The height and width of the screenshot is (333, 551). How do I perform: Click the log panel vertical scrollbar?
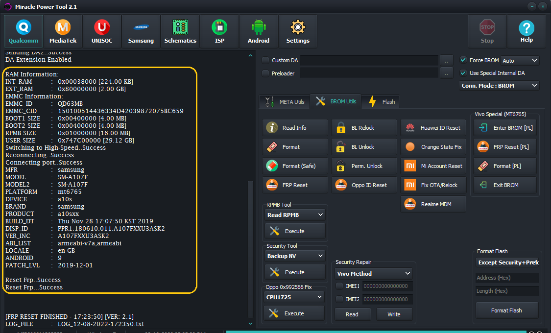(x=251, y=249)
